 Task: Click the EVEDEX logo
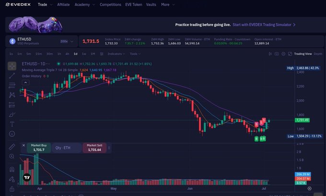18,5
